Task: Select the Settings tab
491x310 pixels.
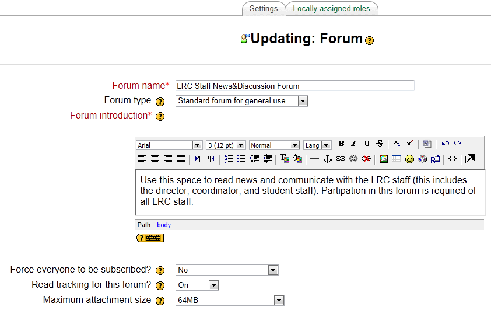Action: pyautogui.click(x=264, y=9)
